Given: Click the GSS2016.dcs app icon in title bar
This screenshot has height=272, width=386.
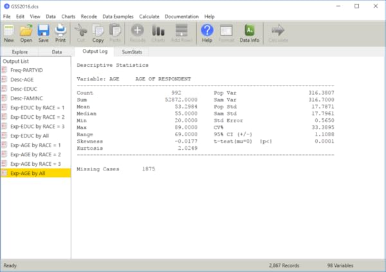Looking at the screenshot, I should (6, 6).
